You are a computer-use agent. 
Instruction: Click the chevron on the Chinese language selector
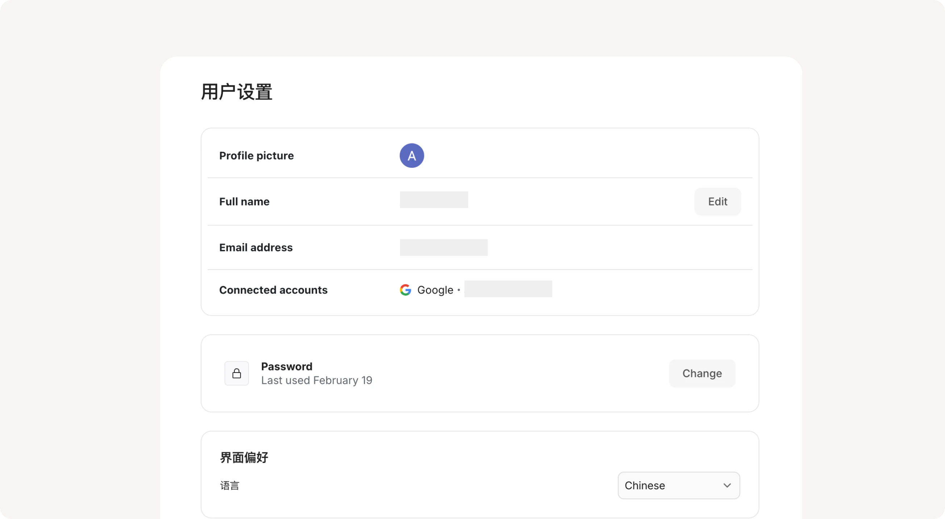(728, 485)
